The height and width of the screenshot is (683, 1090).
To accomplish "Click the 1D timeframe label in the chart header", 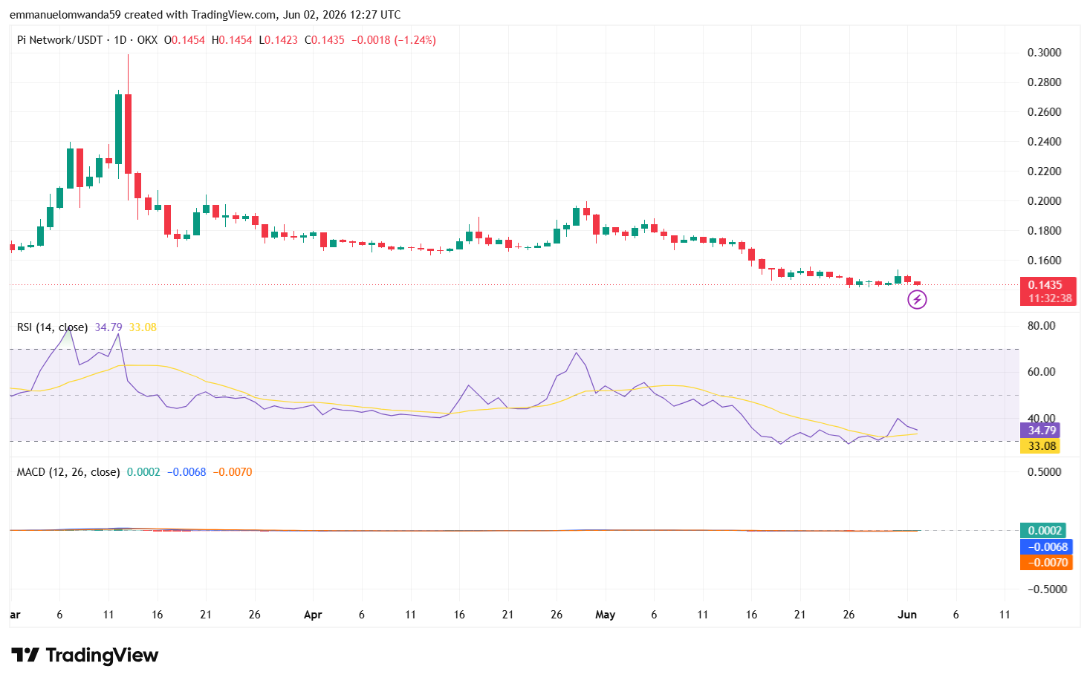I will (x=120, y=40).
